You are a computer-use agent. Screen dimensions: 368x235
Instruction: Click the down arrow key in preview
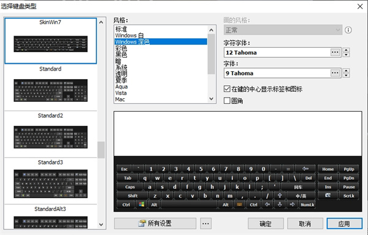[280, 204]
